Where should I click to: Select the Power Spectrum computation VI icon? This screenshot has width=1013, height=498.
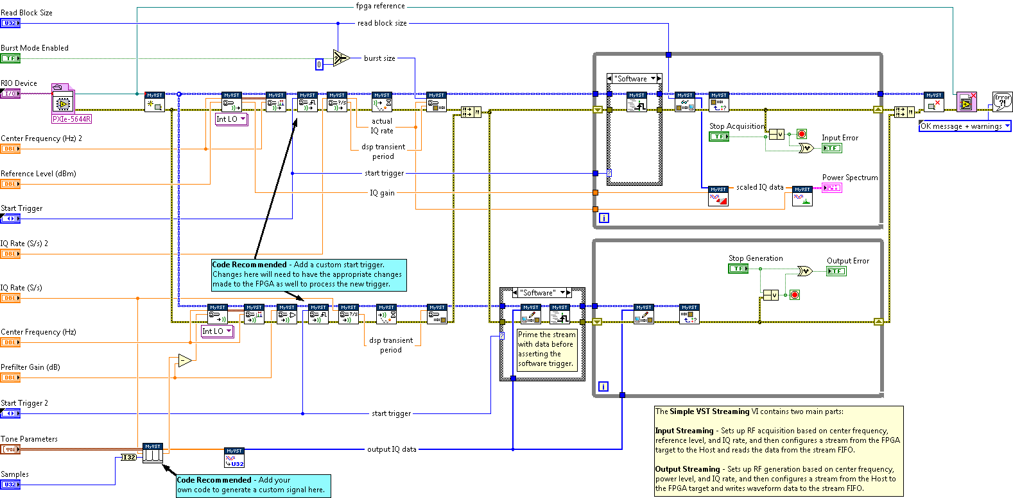[x=802, y=196]
